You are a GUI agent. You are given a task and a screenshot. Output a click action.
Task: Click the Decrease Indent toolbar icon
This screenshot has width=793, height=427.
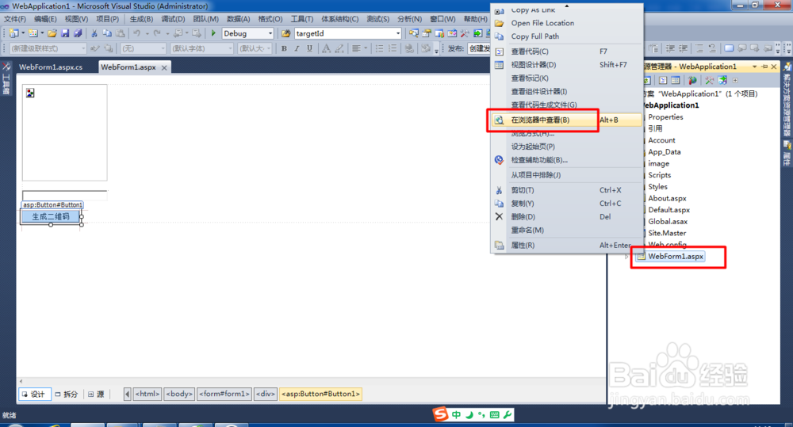click(670, 48)
